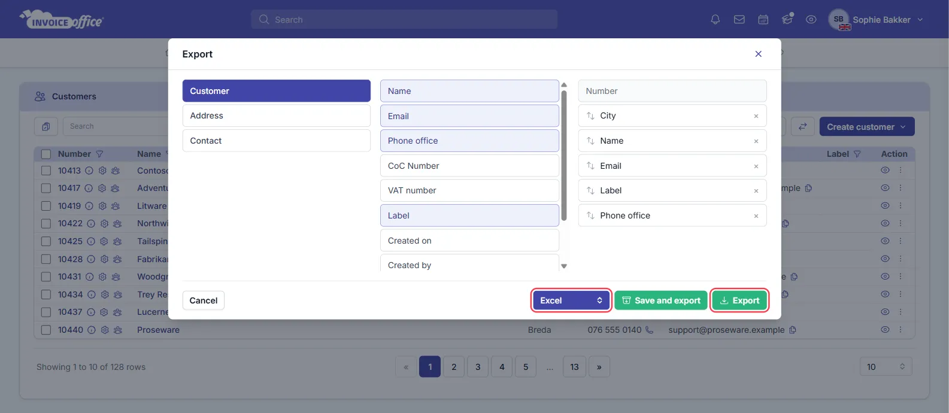Screen dimensions: 949x413
Task: View customer 10437 via eye icon
Action: click(885, 312)
